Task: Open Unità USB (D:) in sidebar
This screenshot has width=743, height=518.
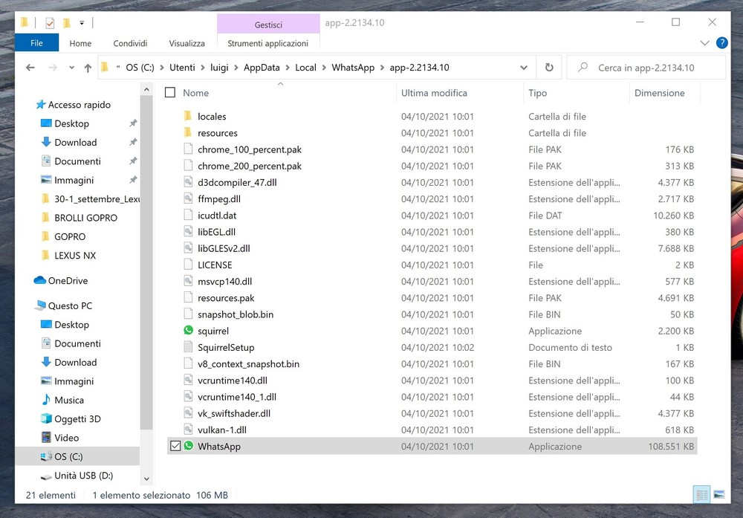Action: pyautogui.click(x=83, y=476)
